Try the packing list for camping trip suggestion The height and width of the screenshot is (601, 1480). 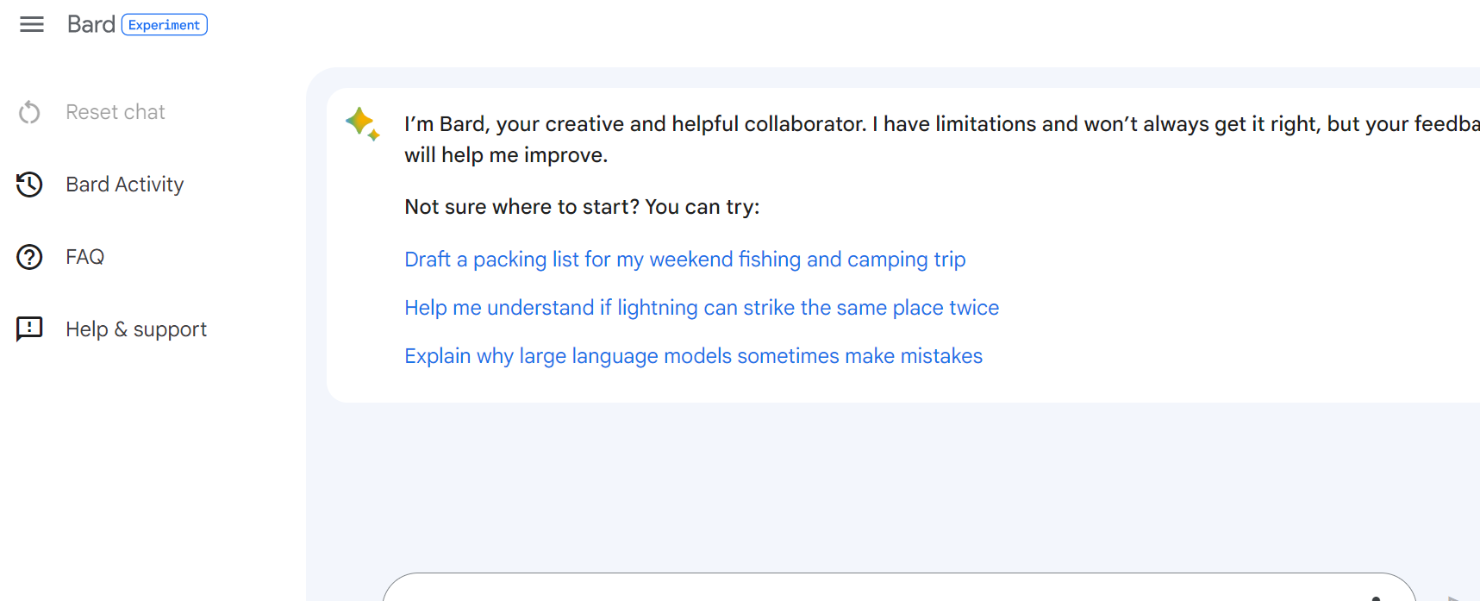tap(684, 260)
